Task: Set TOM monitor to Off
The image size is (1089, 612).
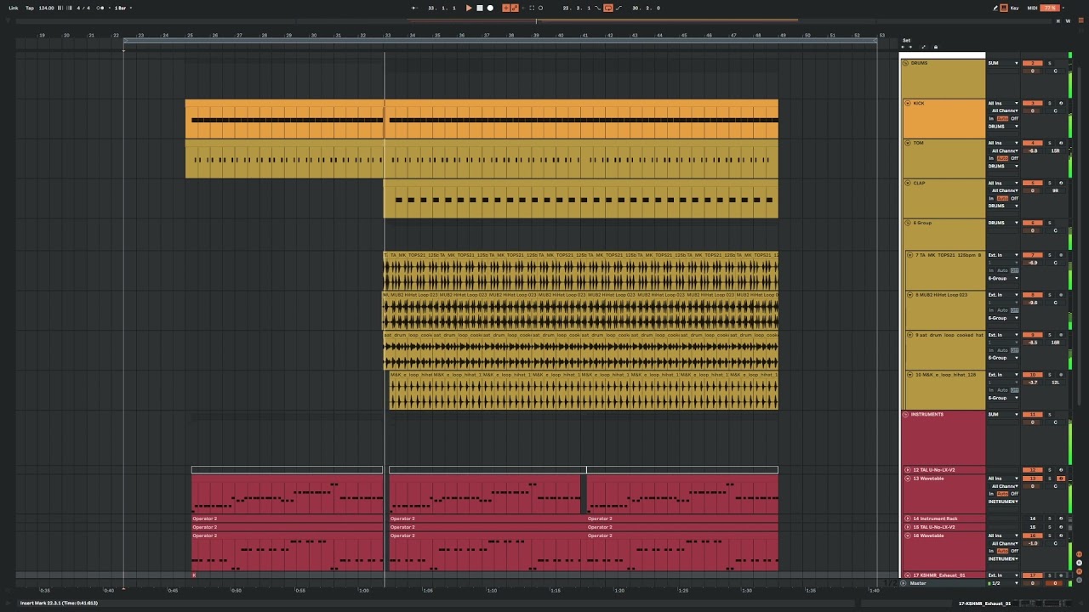Action: point(1014,158)
